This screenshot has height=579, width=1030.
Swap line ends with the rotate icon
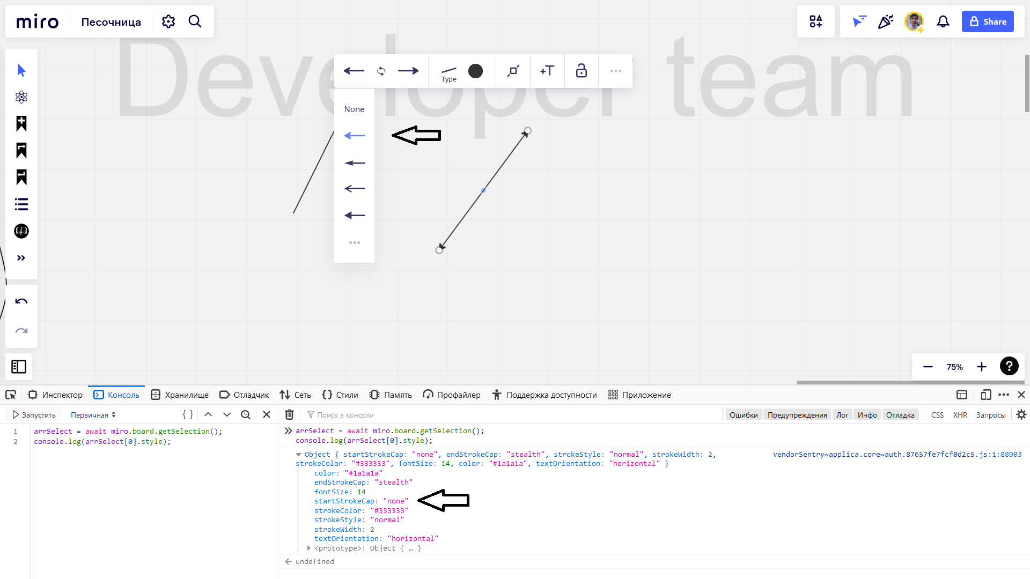(381, 71)
